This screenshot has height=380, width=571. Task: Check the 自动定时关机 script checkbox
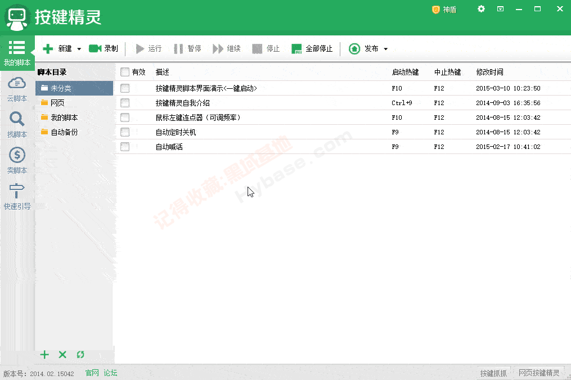click(x=125, y=132)
